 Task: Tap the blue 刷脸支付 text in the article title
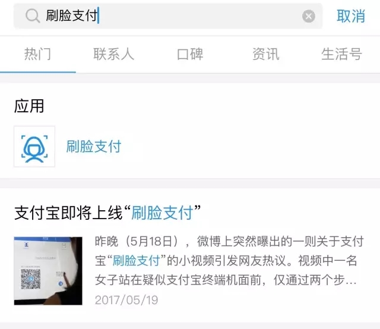[162, 213]
